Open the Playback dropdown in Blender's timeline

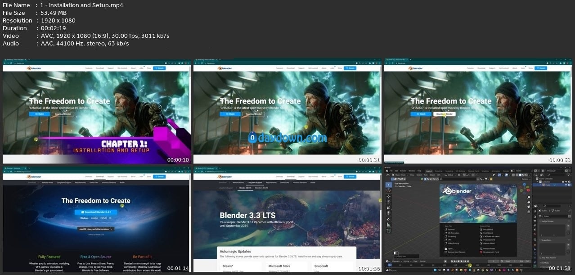coord(396,261)
